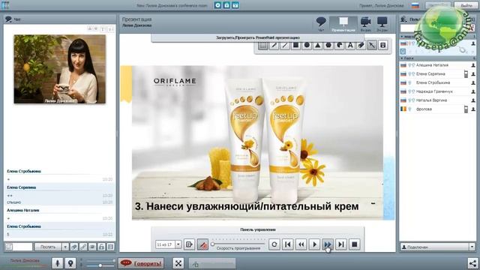Select the pie sector shape tool
Screen dimensions: 480x270
click(x=340, y=46)
